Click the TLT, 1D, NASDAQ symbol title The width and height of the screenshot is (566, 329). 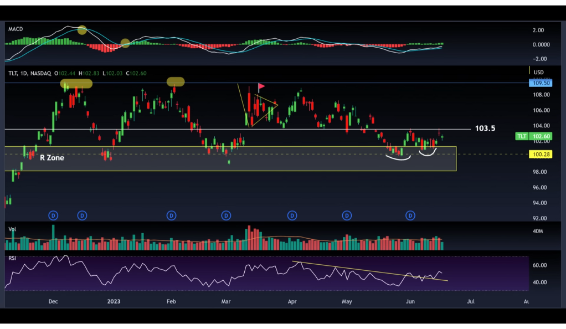[x=29, y=73]
